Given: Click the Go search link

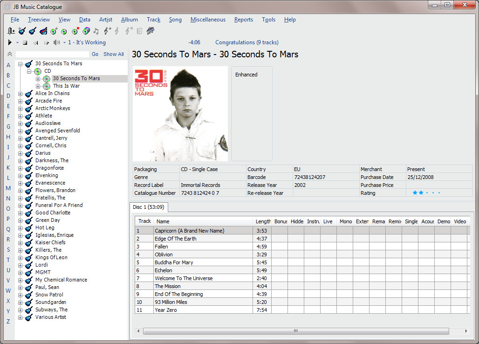Looking at the screenshot, I should (x=95, y=54).
